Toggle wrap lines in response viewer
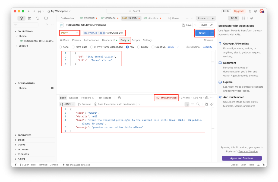278x182 pixels. tap(187, 104)
